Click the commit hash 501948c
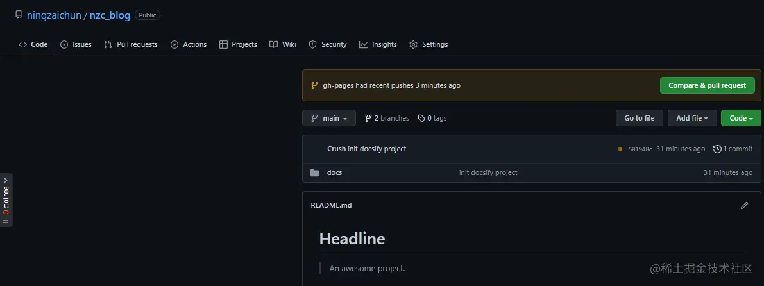Viewport: 764px width, 286px height. [x=640, y=149]
